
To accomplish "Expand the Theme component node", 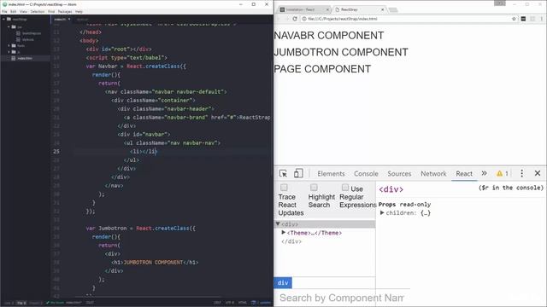I will point(284,232).
